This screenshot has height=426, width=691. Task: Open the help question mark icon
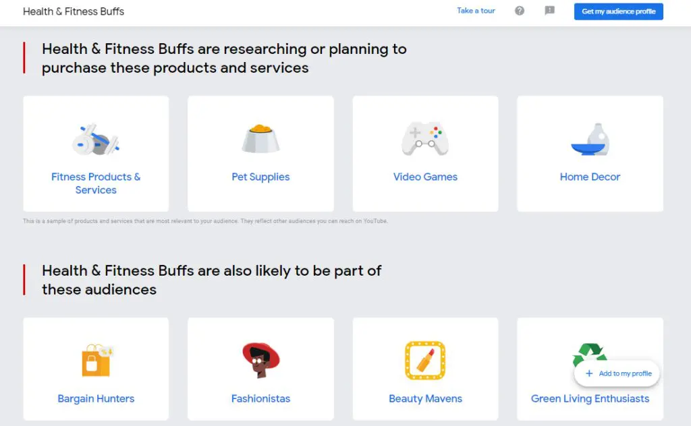[x=520, y=11]
